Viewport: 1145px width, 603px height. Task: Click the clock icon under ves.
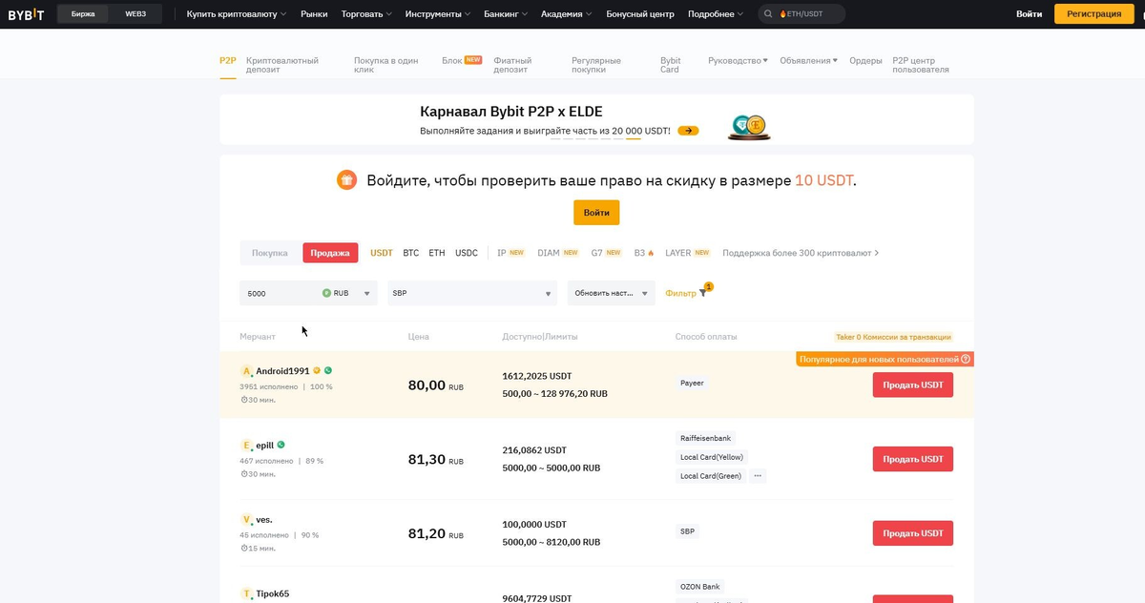pyautogui.click(x=243, y=549)
